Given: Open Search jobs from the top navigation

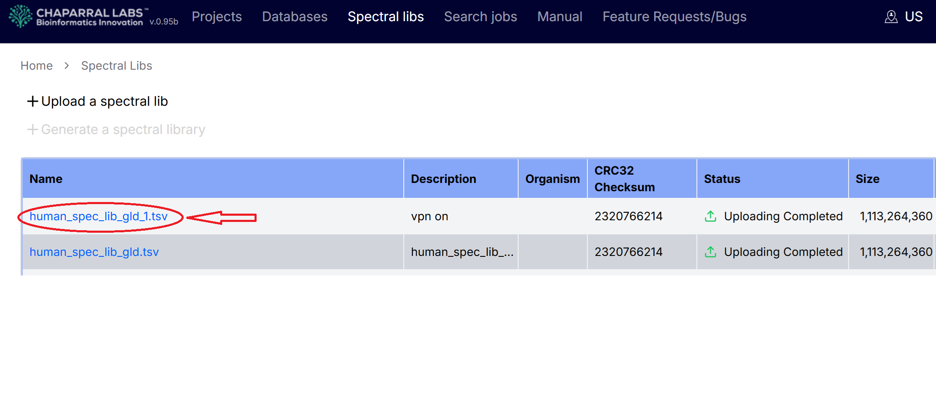Looking at the screenshot, I should (480, 17).
